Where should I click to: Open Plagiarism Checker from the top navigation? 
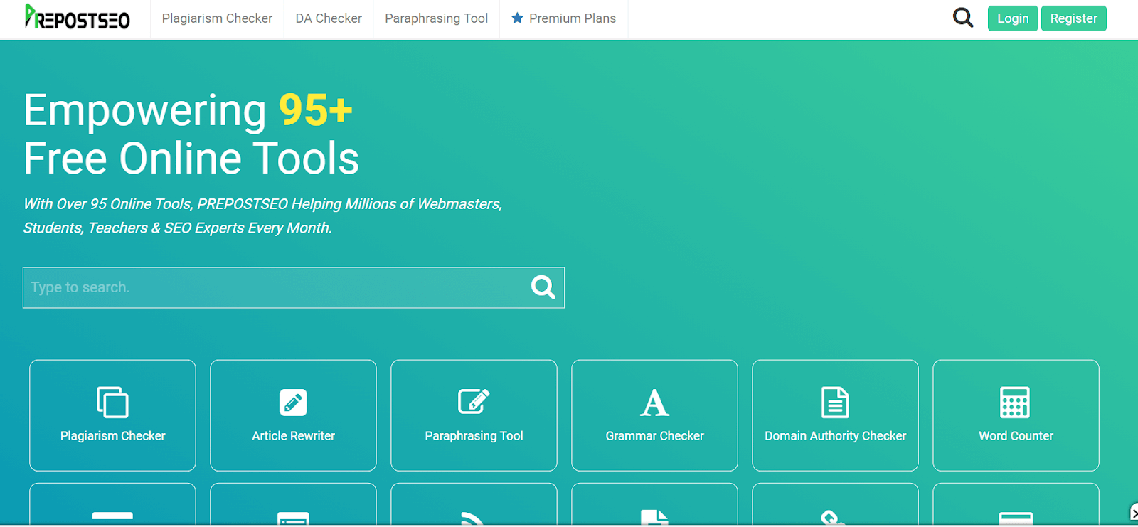pyautogui.click(x=217, y=18)
